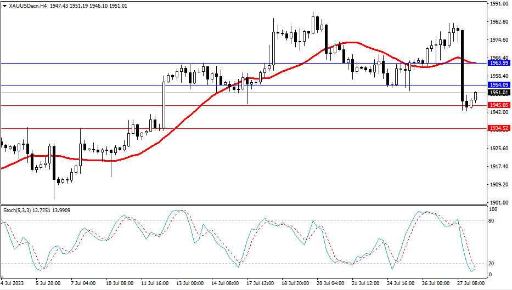This screenshot has width=512, height=290.
Task: Select the 1954.09 price level label
Action: click(499, 85)
